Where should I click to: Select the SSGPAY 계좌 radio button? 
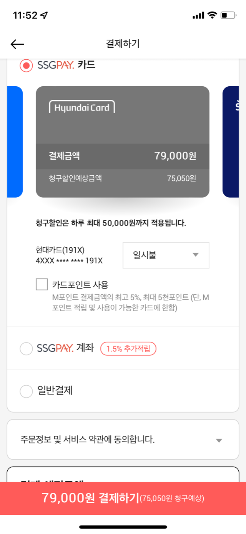(x=26, y=349)
